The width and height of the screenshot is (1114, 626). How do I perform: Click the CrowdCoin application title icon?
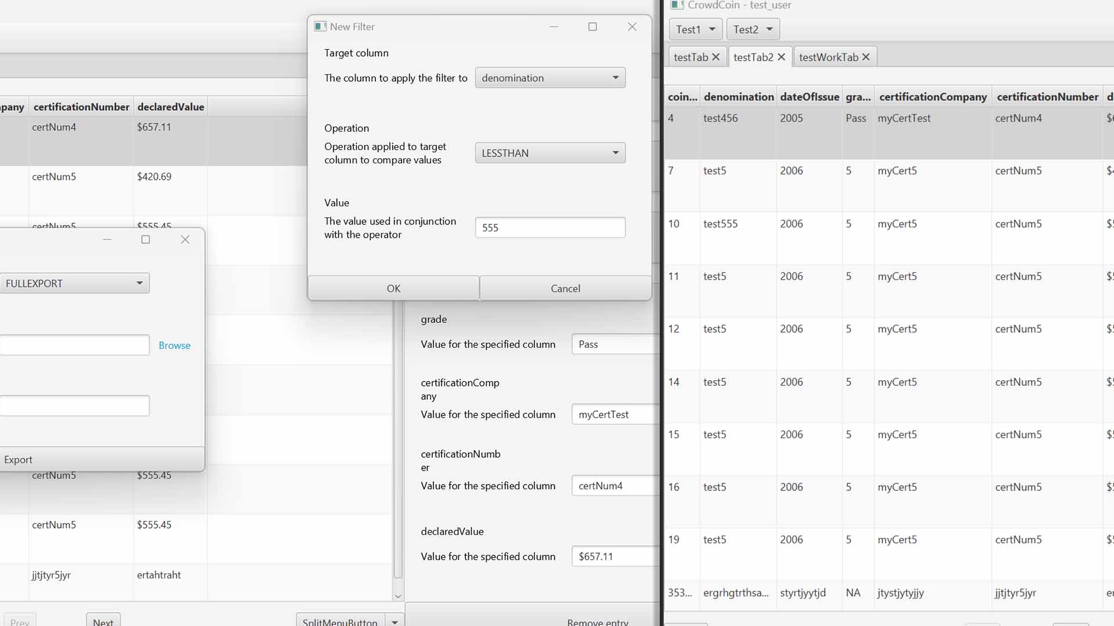(x=677, y=5)
